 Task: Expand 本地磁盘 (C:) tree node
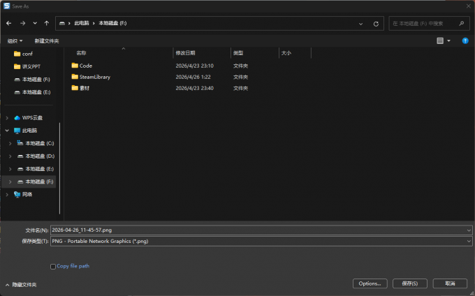pos(10,143)
